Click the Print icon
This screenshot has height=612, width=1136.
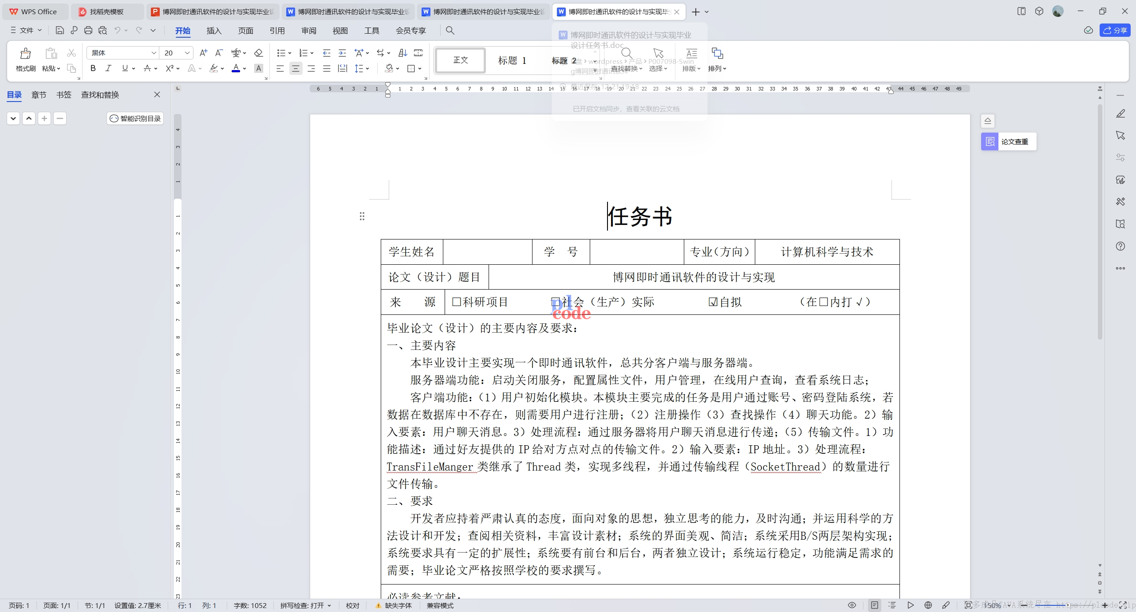(x=88, y=30)
